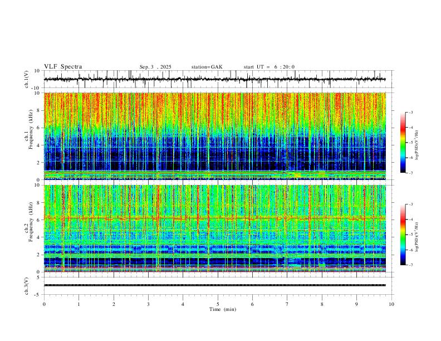The height and width of the screenshot is (341, 441).
Task: Click the "VLF Spectra" title text
Action: click(63, 67)
